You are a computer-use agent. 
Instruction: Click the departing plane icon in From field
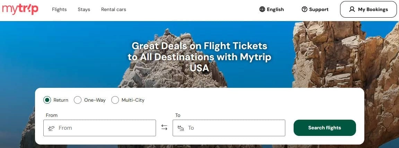[x=51, y=128]
